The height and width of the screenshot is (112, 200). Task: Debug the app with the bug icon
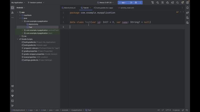(x=136, y=2)
